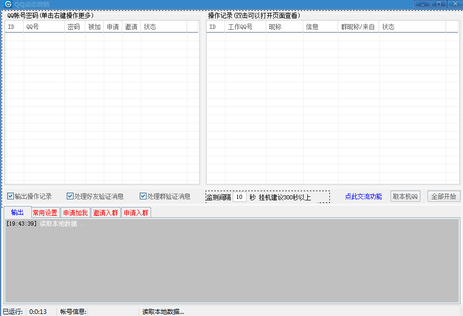
Task: Click the 被加 column header
Action: (95, 27)
